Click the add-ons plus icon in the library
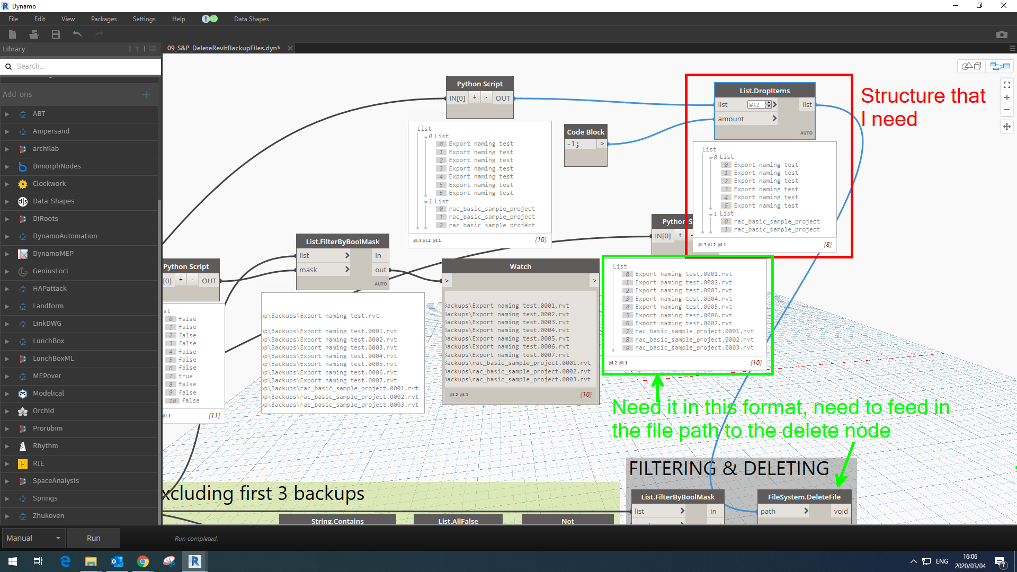 click(146, 94)
